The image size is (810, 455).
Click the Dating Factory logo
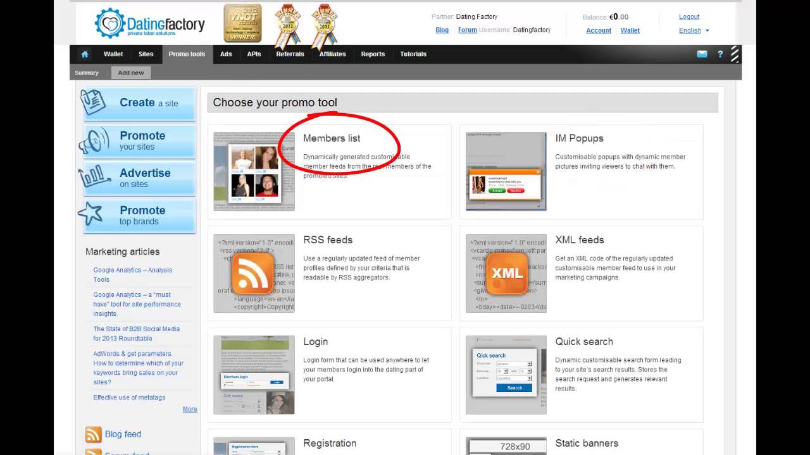click(x=150, y=23)
